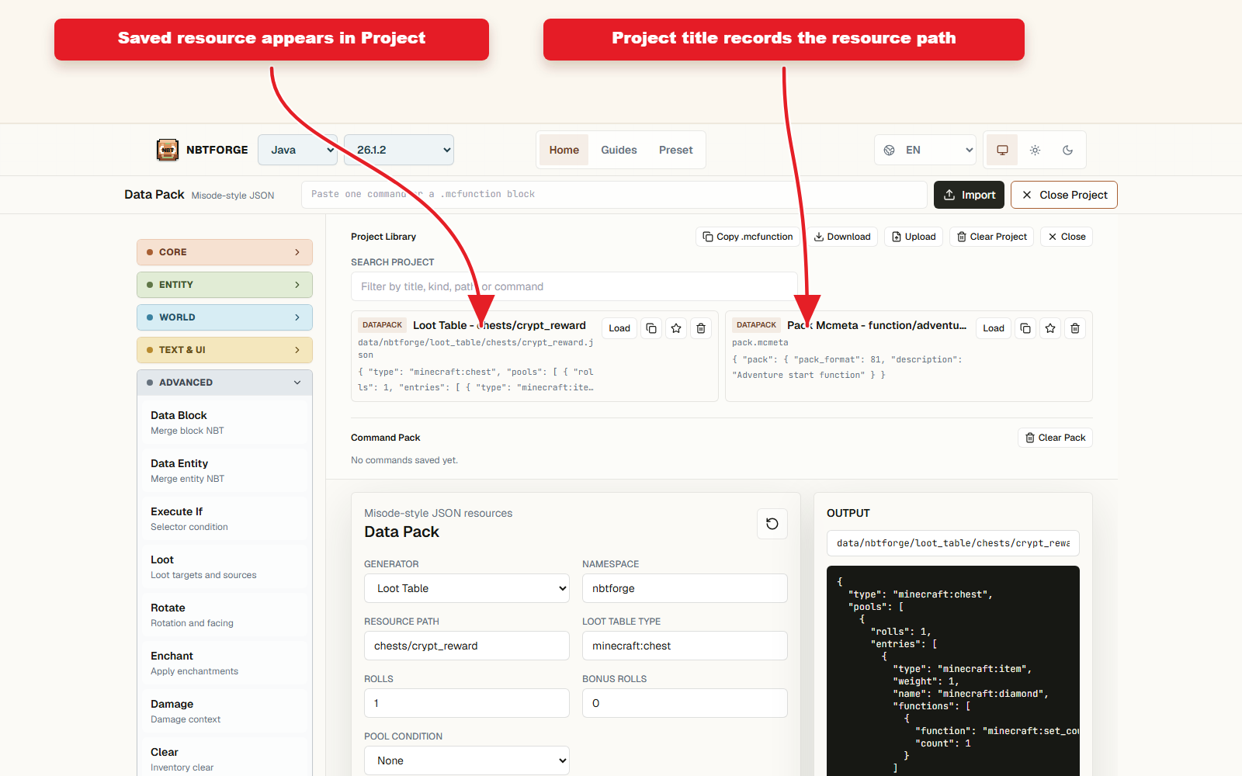Edit the Resource Path field

coord(467,646)
